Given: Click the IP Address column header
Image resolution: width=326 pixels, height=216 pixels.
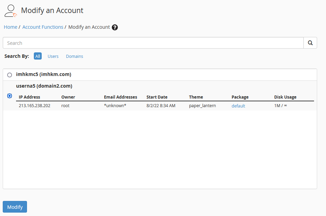Looking at the screenshot, I should click(x=29, y=97).
